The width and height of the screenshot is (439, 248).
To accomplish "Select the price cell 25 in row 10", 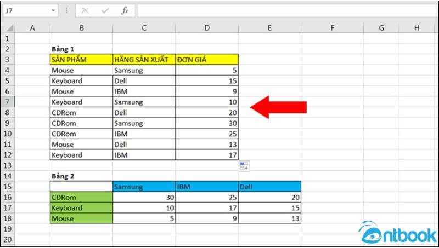I will click(207, 134).
